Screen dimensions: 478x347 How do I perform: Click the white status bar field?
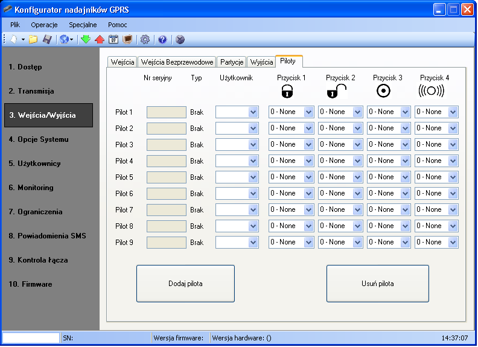31,338
